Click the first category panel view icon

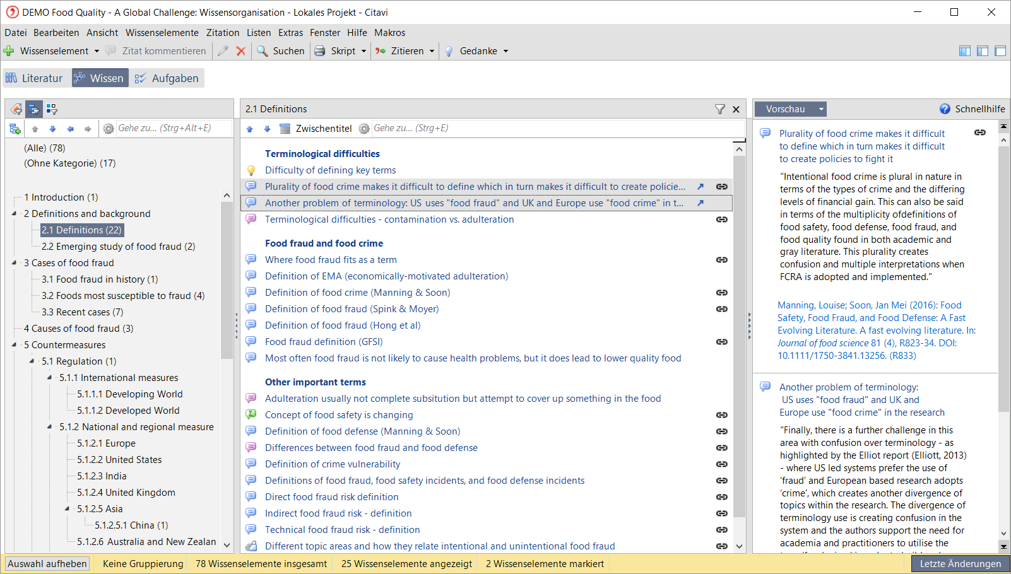(16, 109)
